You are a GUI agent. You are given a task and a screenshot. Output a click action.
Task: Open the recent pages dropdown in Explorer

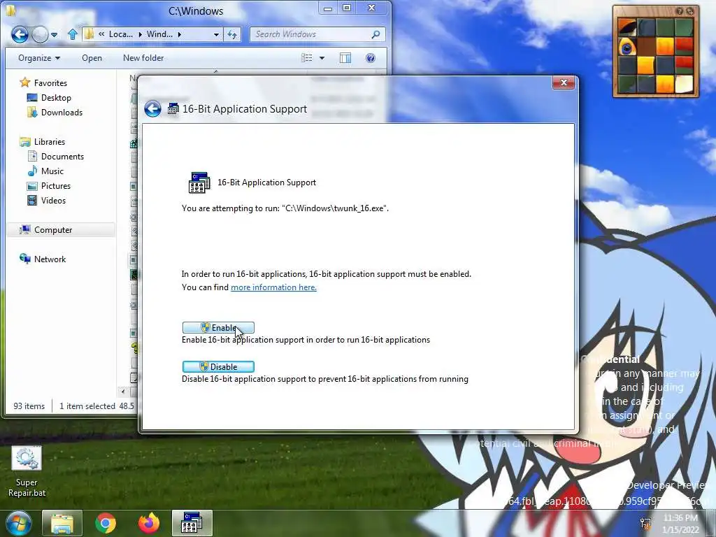[x=55, y=35]
